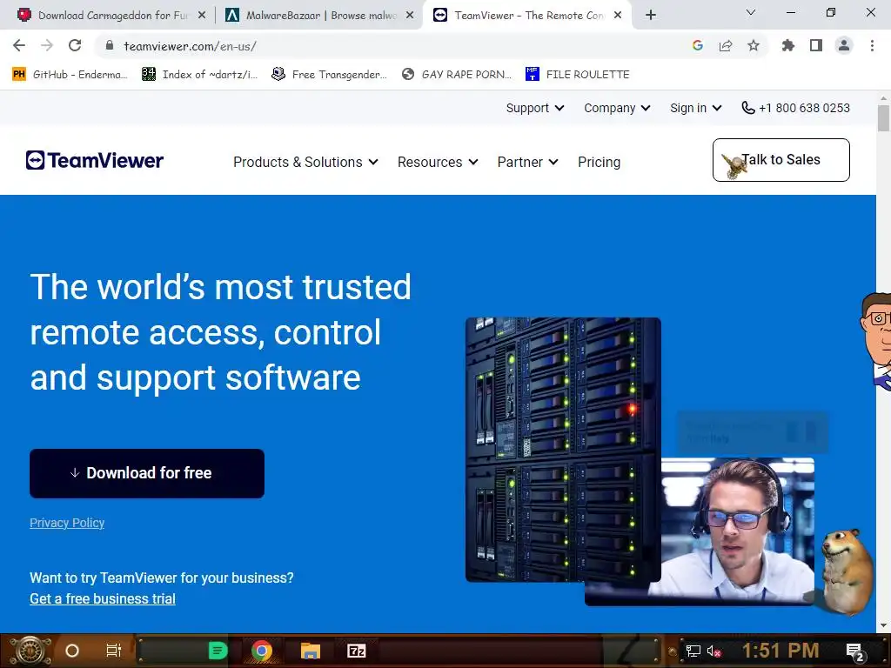
Task: Open Task View on the taskbar
Action: point(114,651)
